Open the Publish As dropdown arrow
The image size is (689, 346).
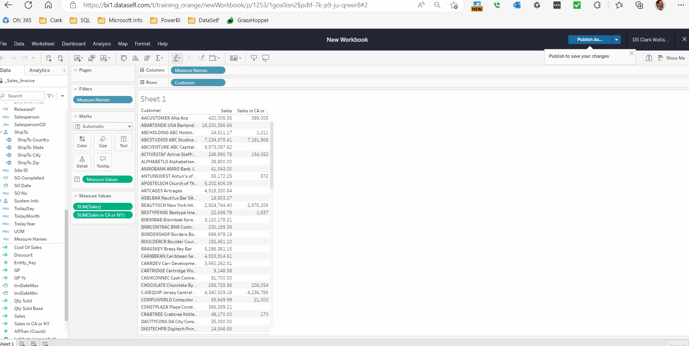(616, 40)
